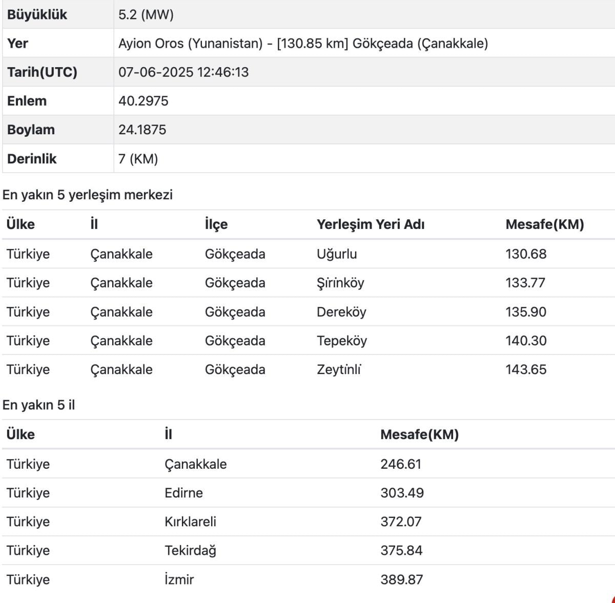615x603 pixels.
Task: Click the Edirne province entry
Action: tap(183, 493)
